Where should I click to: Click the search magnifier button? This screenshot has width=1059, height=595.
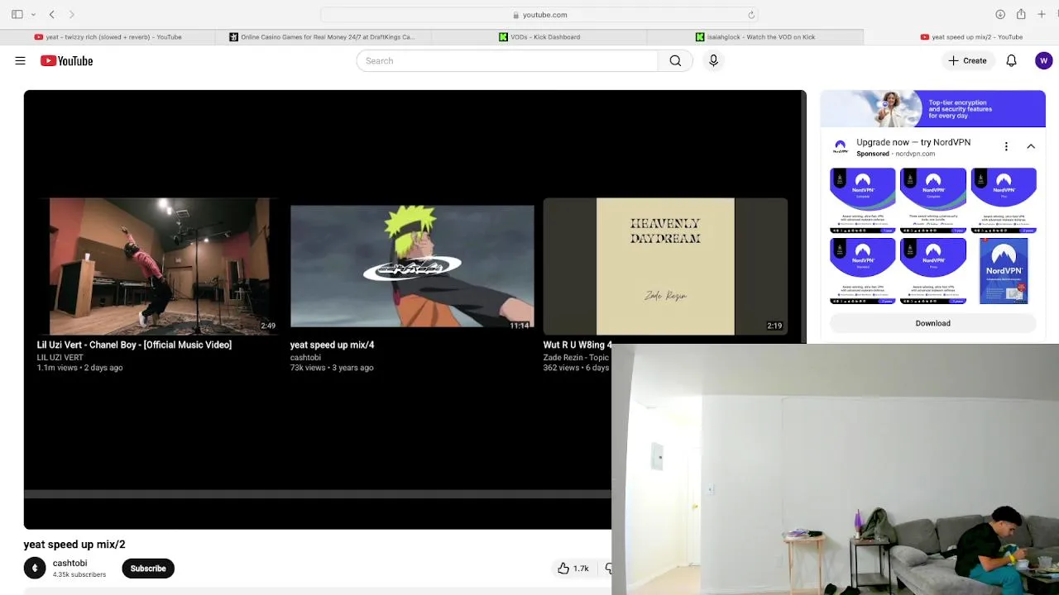(675, 60)
